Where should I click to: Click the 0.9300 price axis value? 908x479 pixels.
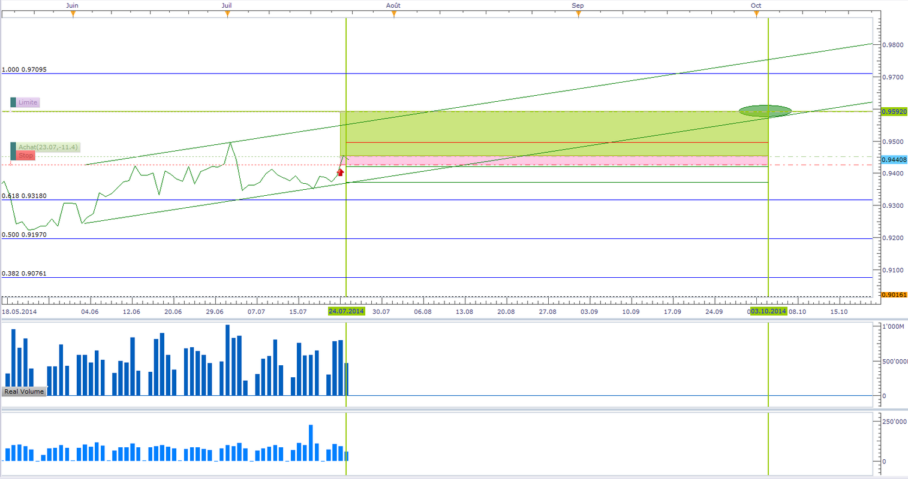click(892, 205)
